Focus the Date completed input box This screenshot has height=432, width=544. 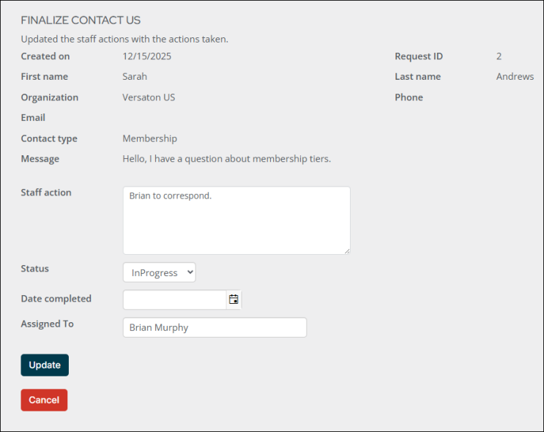(x=174, y=299)
